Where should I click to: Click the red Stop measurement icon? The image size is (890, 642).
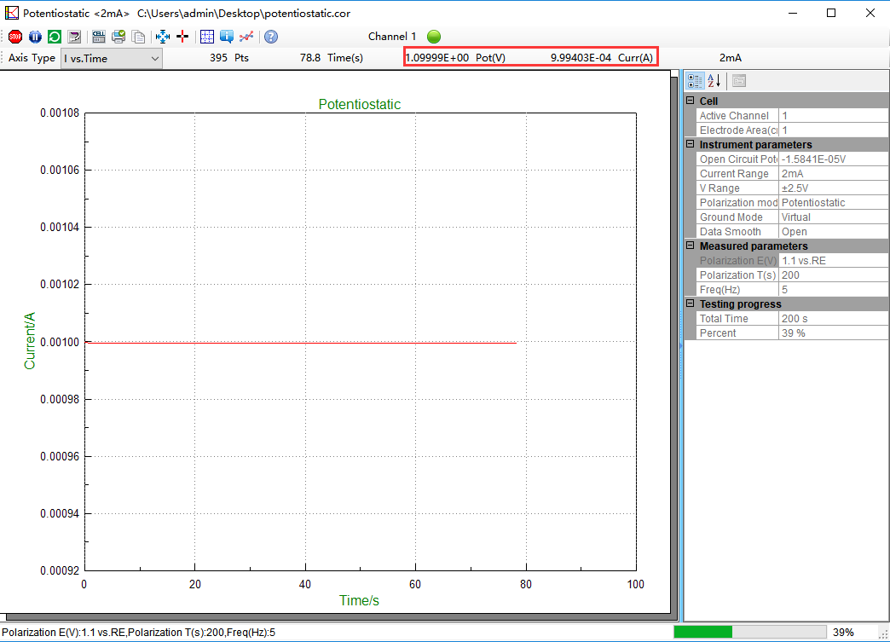coord(14,37)
